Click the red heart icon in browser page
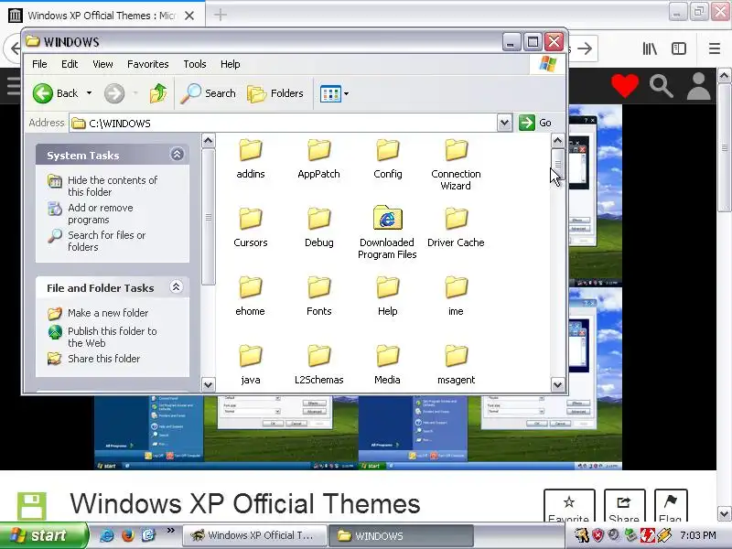The width and height of the screenshot is (732, 549). point(625,86)
